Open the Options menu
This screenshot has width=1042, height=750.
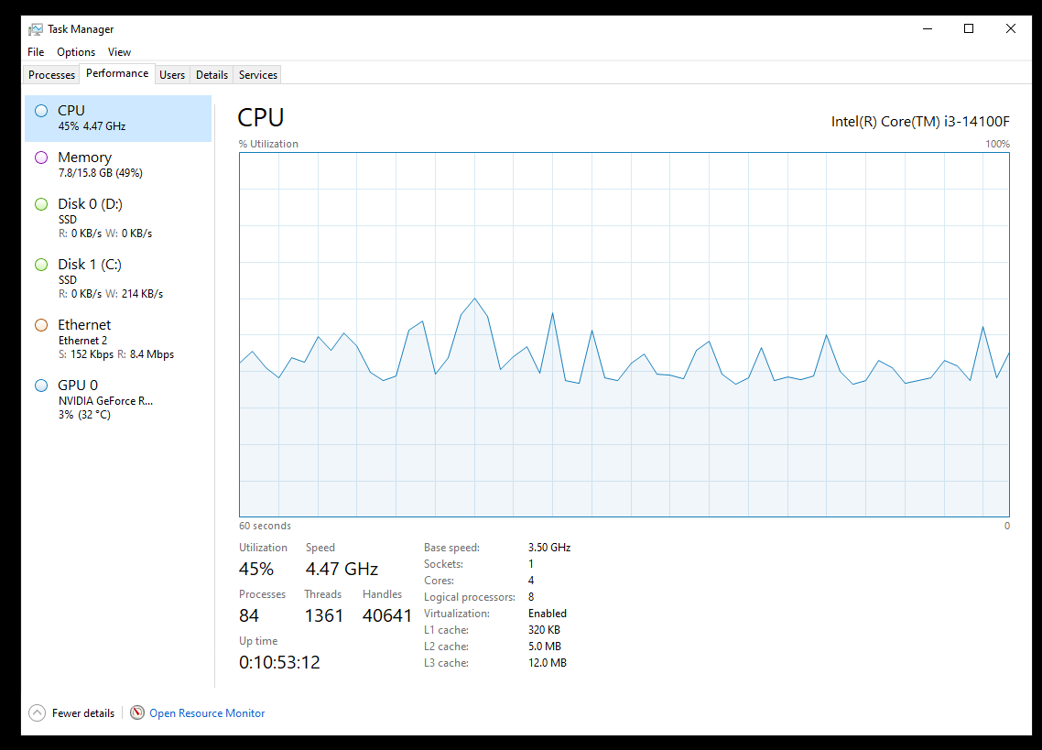(x=76, y=52)
